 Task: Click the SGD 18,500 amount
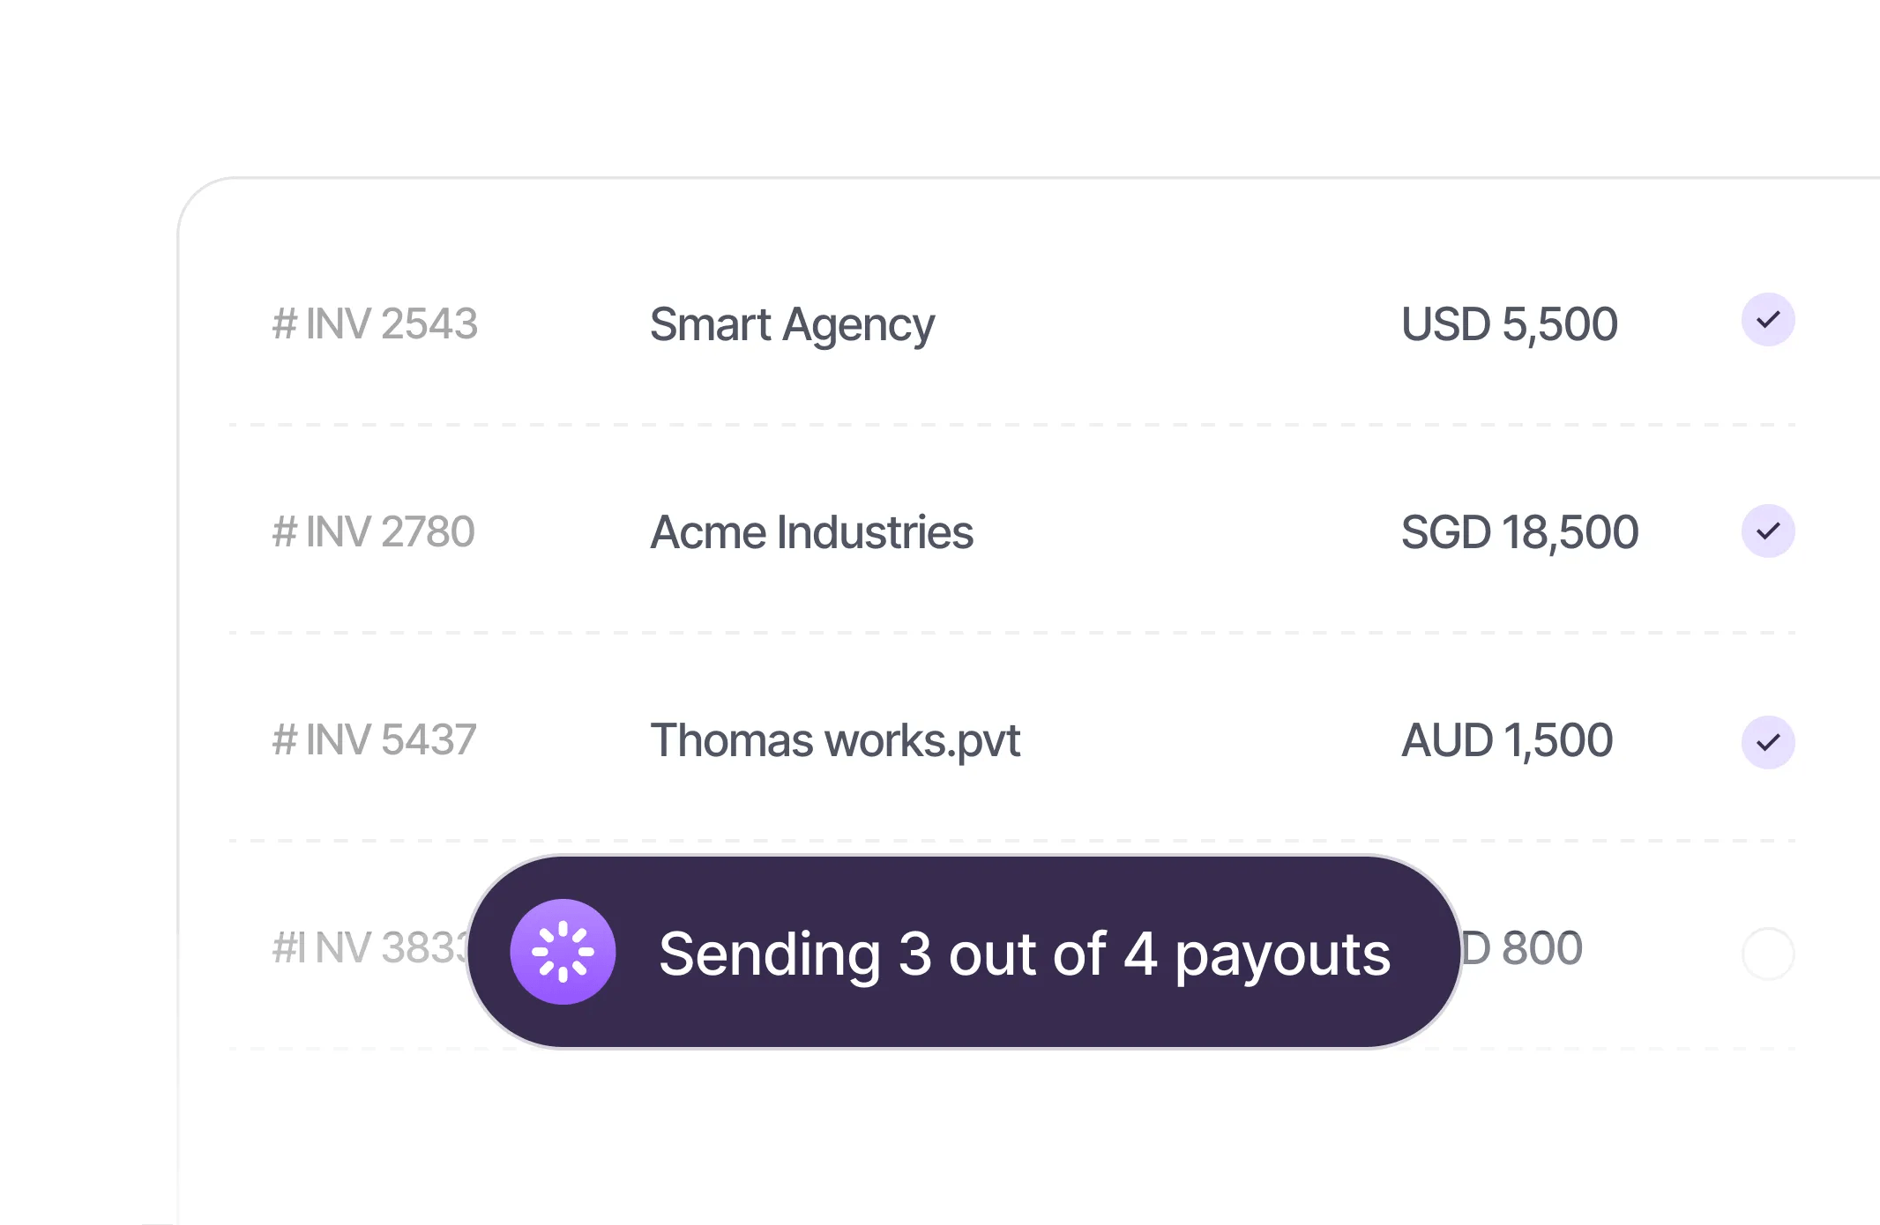coord(1519,532)
